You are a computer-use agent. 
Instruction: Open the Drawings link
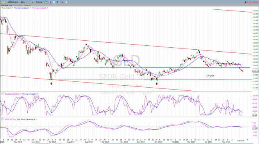click(27, 5)
